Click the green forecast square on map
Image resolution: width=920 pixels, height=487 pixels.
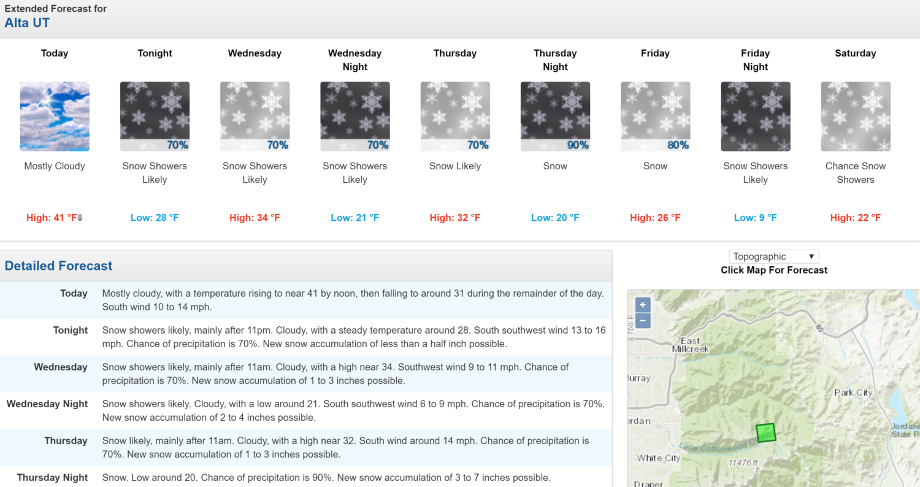tap(765, 432)
